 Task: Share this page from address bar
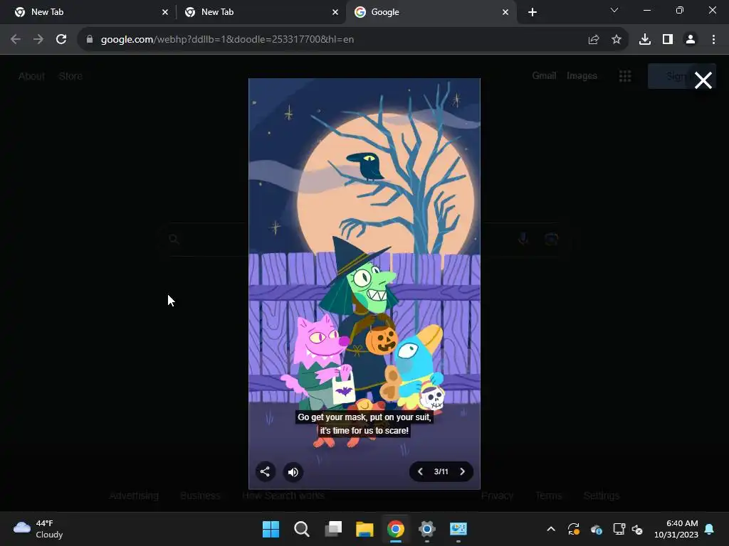tap(594, 40)
